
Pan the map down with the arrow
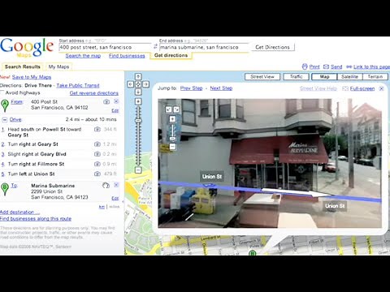[138, 92]
